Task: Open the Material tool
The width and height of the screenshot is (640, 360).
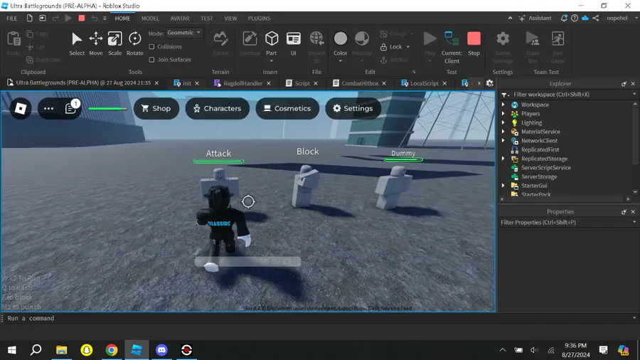Action: [362, 43]
